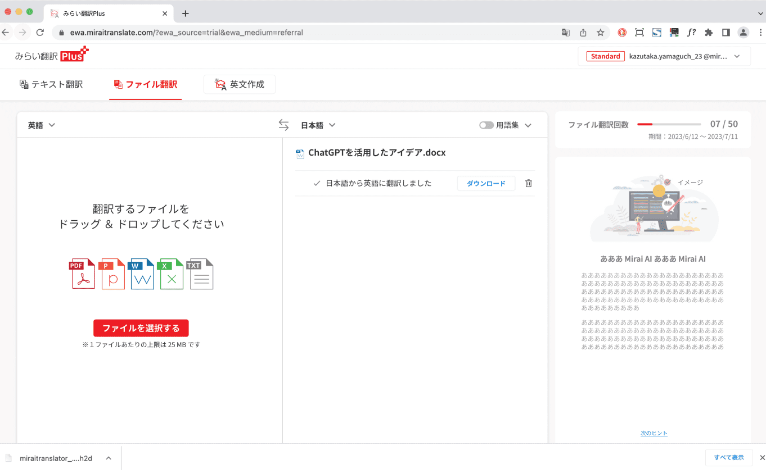The width and height of the screenshot is (766, 473).
Task: Click the Google Translate icon in address bar
Action: pos(565,33)
